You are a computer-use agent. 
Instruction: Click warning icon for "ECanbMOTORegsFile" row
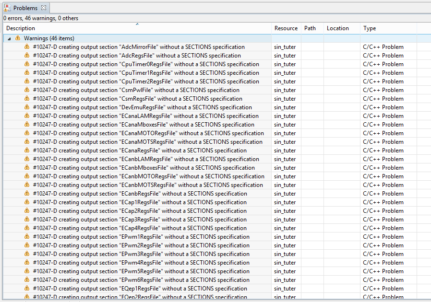point(27,176)
